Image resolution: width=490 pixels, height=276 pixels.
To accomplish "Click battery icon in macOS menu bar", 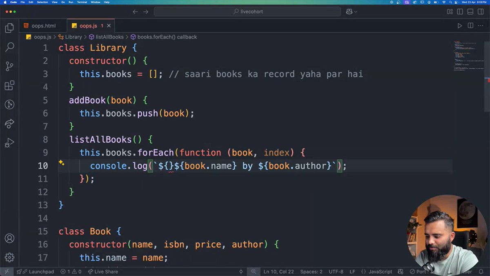I will click(x=437, y=2).
